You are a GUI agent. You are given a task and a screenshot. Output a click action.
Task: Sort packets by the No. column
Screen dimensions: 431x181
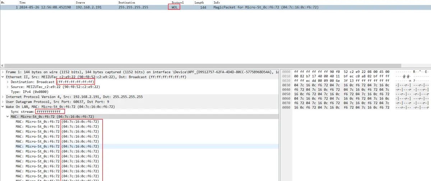point(3,3)
